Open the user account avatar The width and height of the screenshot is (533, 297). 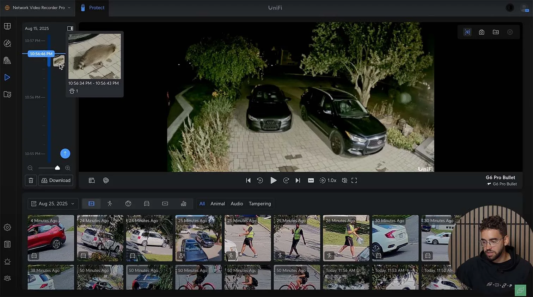coord(525,8)
